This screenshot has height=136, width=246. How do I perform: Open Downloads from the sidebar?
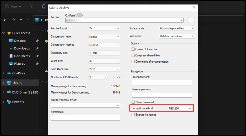coord(22,48)
